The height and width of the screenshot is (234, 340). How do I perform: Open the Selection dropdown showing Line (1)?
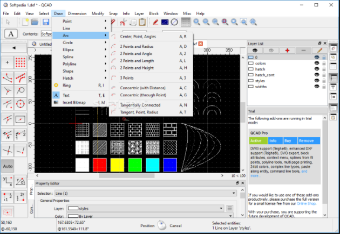(x=146, y=193)
